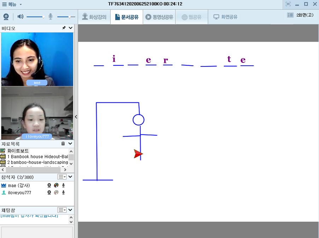
Task: Toggle mae's webcam in participant list
Action: click(49, 185)
